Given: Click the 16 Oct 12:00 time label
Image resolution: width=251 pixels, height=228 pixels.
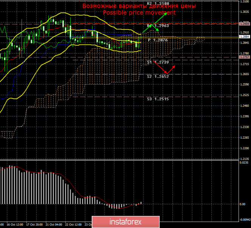Looking at the screenshot, I should 15,225.
